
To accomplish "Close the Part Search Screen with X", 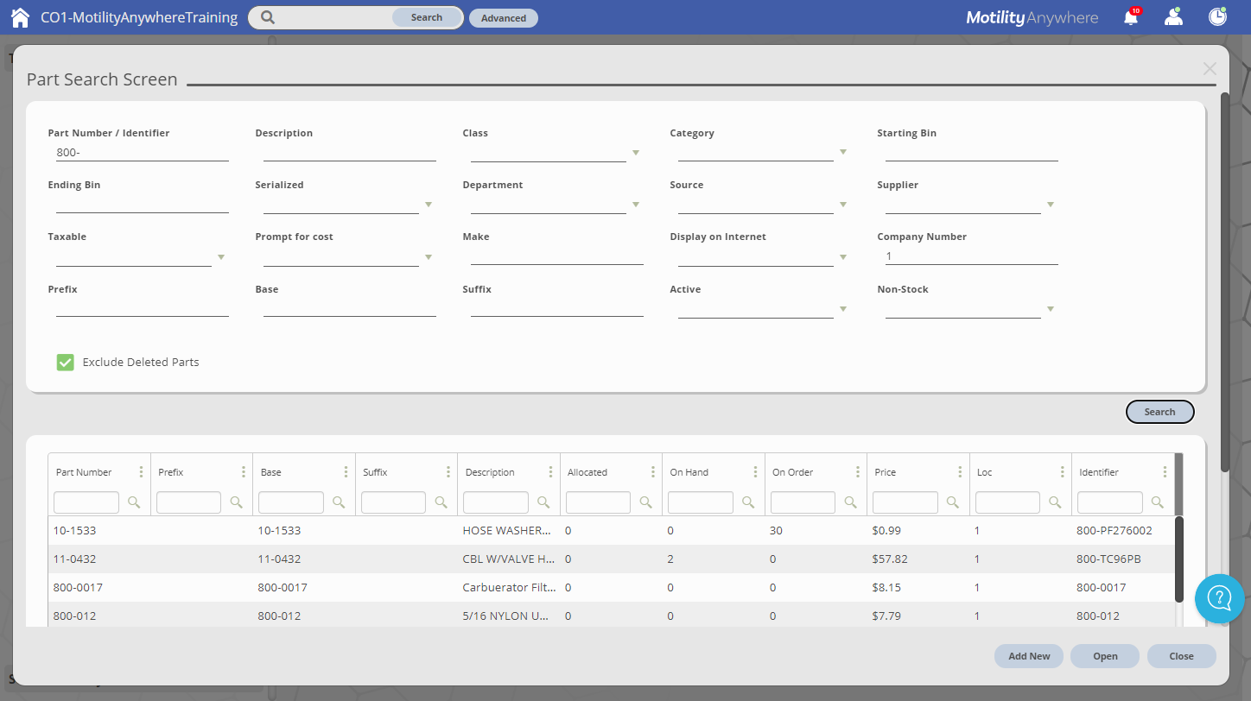I will click(x=1210, y=69).
